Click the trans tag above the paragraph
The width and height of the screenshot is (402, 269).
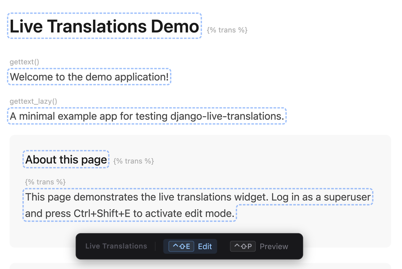(45, 182)
